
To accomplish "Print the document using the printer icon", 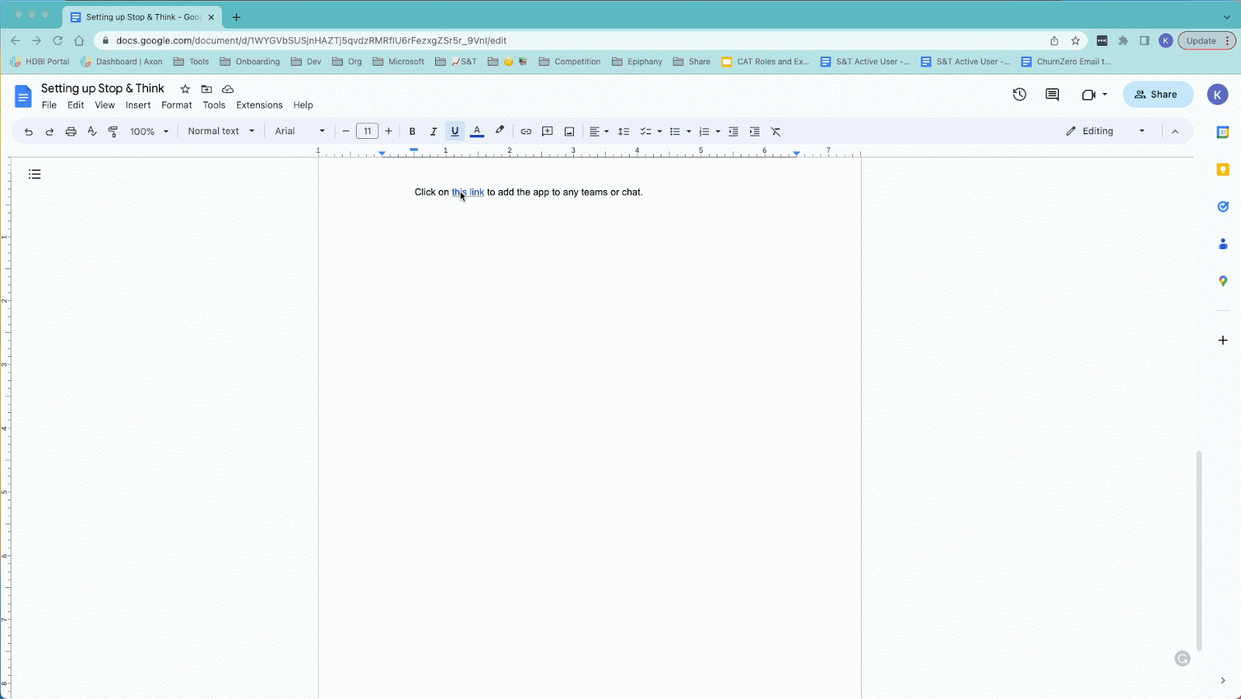I will (x=71, y=132).
